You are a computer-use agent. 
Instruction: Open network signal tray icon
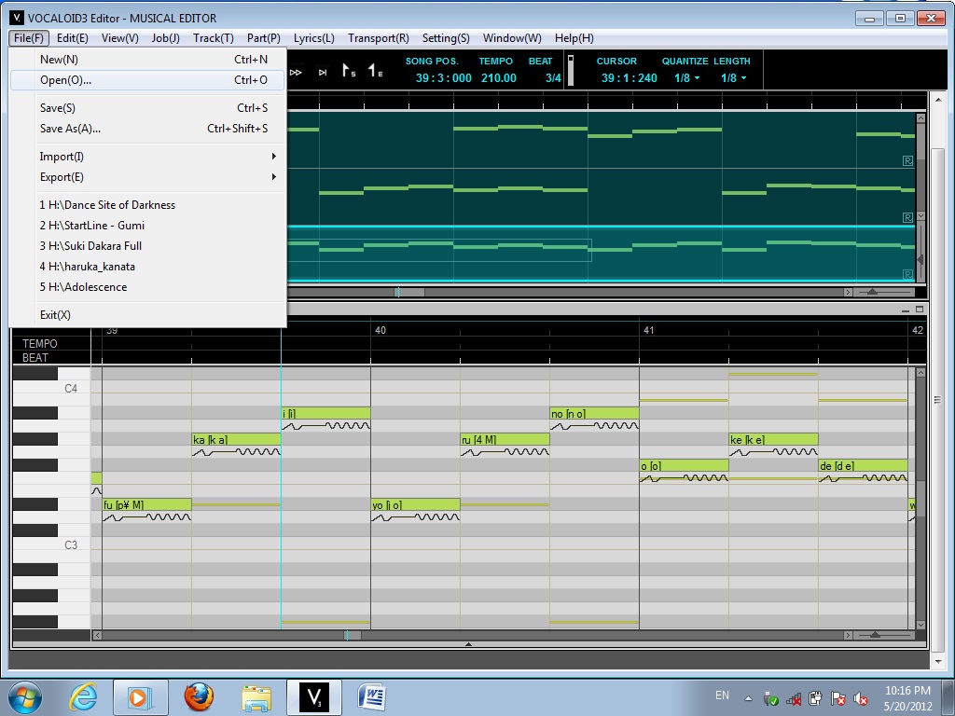793,698
